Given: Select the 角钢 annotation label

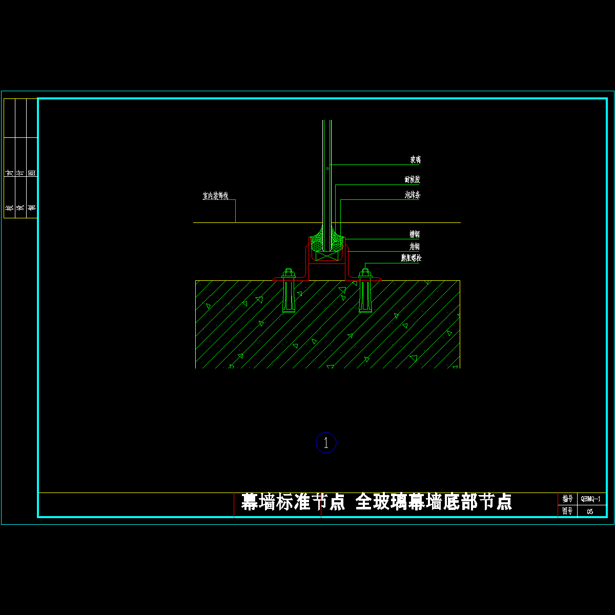Looking at the screenshot, I should click(415, 247).
